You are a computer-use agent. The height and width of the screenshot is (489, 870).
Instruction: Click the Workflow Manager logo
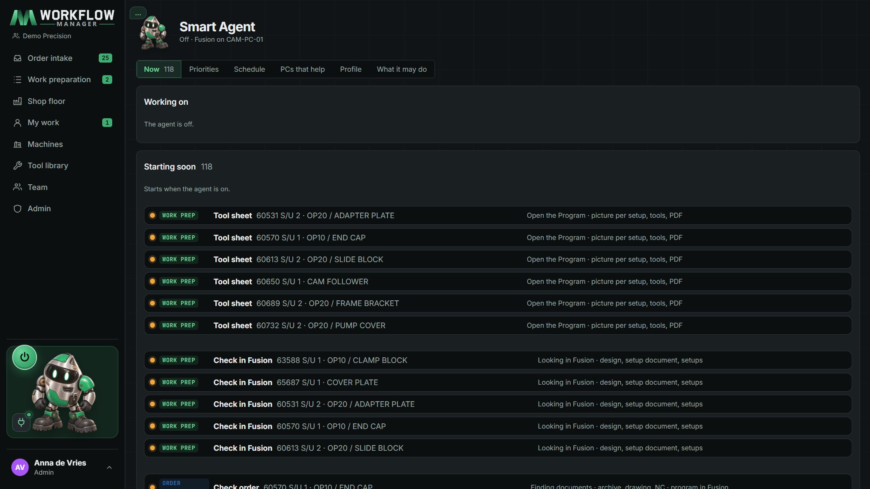(62, 18)
